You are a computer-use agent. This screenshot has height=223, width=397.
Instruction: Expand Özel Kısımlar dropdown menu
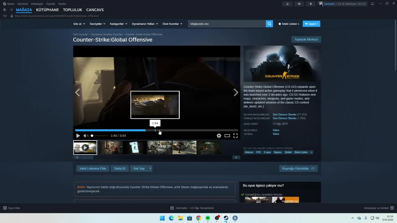click(x=172, y=24)
